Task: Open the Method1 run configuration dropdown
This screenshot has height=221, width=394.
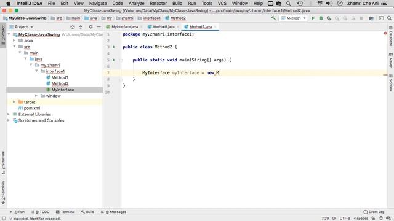Action: [x=294, y=18]
